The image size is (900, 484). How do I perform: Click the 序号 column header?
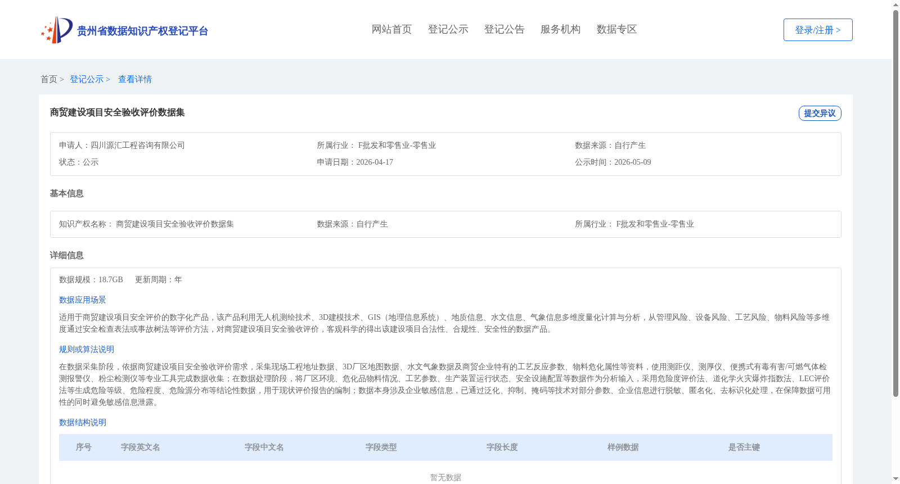coord(84,447)
